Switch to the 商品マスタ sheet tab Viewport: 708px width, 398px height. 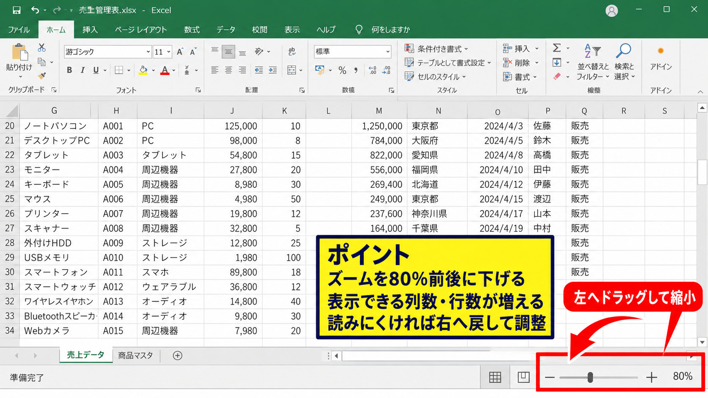click(x=136, y=355)
